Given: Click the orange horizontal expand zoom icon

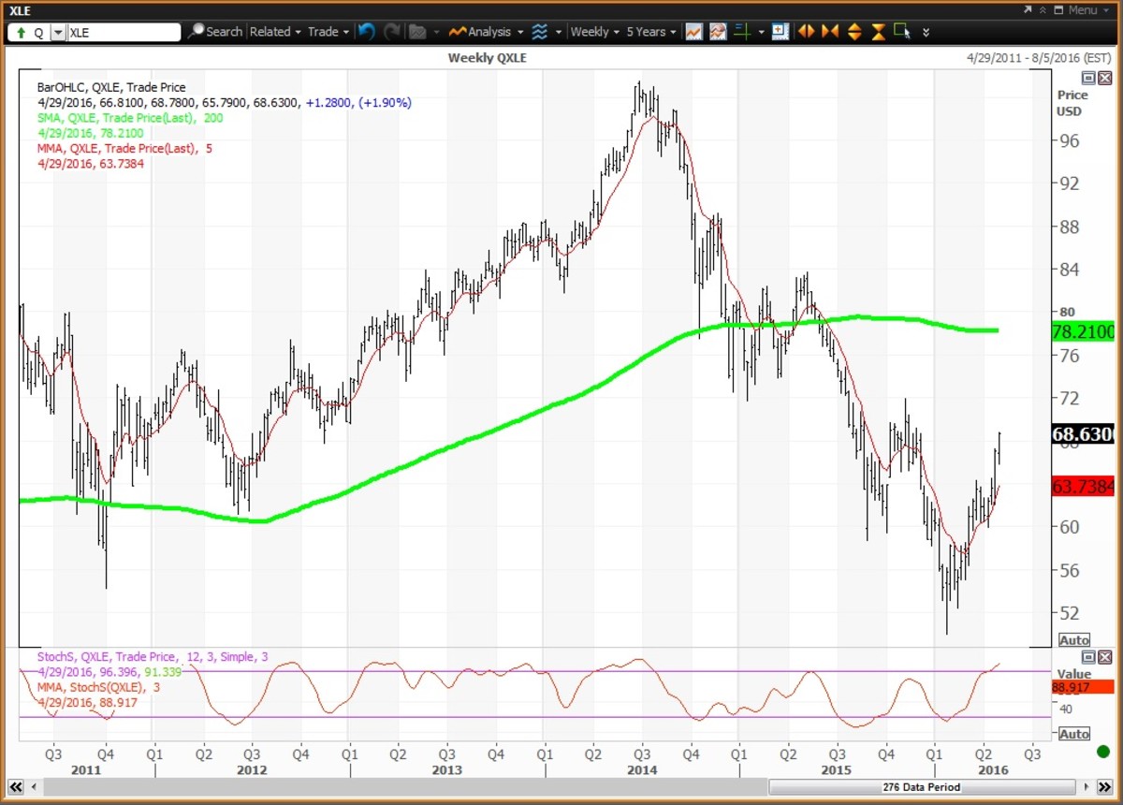Looking at the screenshot, I should click(x=806, y=31).
